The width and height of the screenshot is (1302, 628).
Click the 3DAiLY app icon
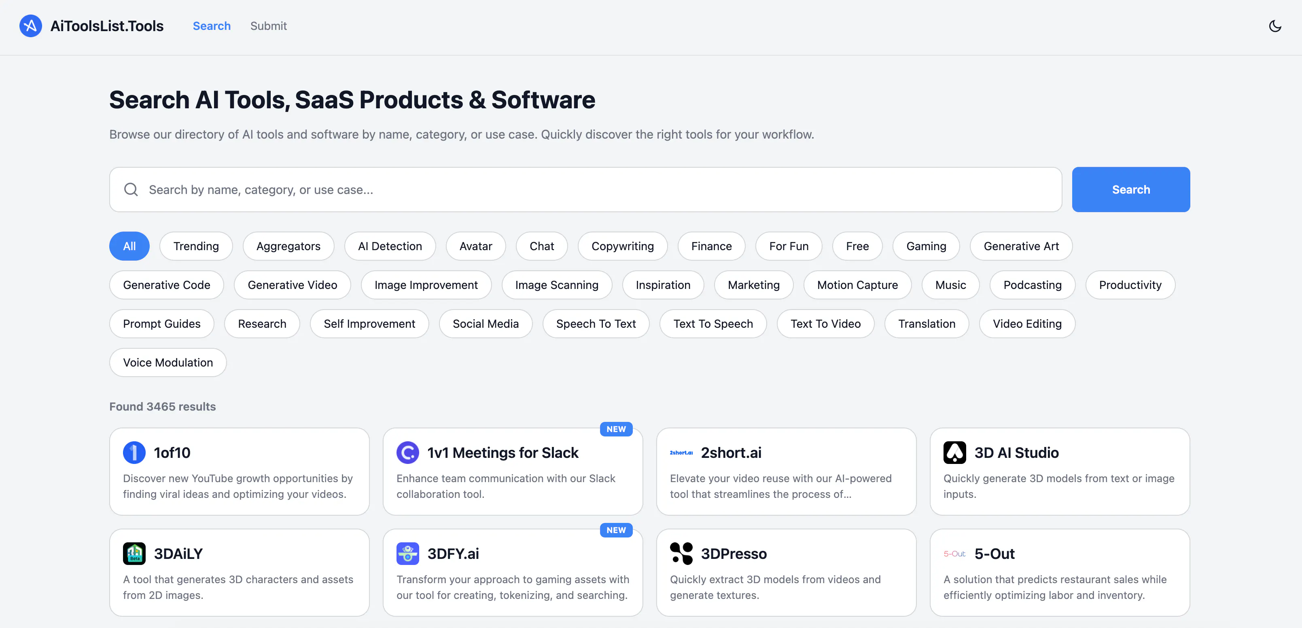click(134, 553)
